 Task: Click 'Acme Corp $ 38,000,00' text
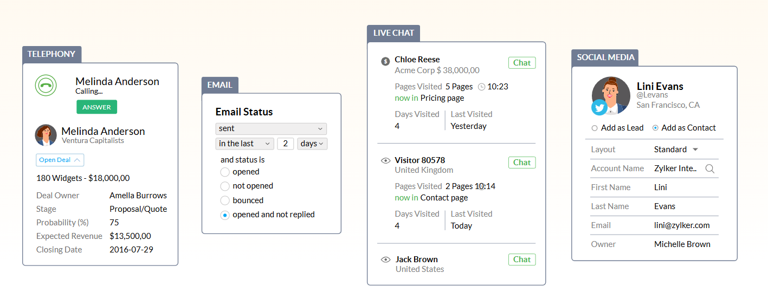[437, 70]
